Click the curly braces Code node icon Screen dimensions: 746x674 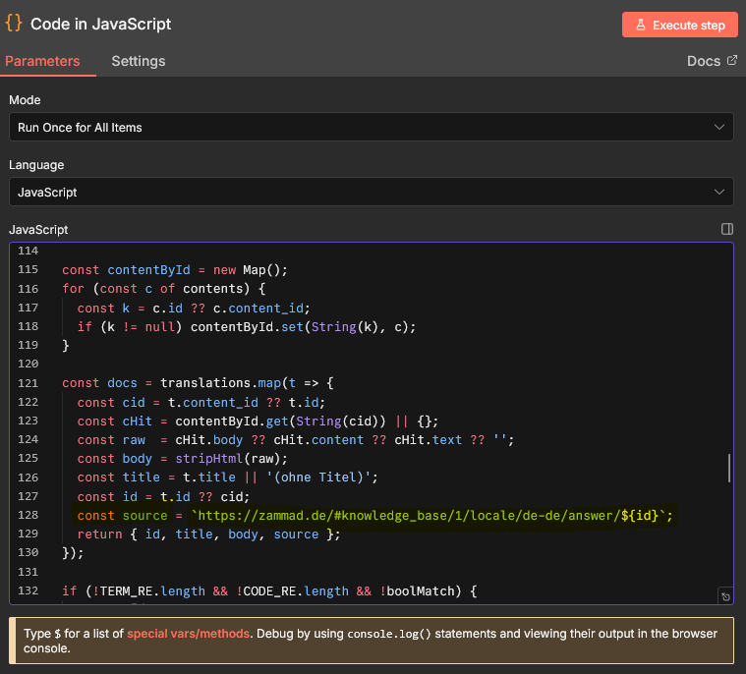coord(14,24)
